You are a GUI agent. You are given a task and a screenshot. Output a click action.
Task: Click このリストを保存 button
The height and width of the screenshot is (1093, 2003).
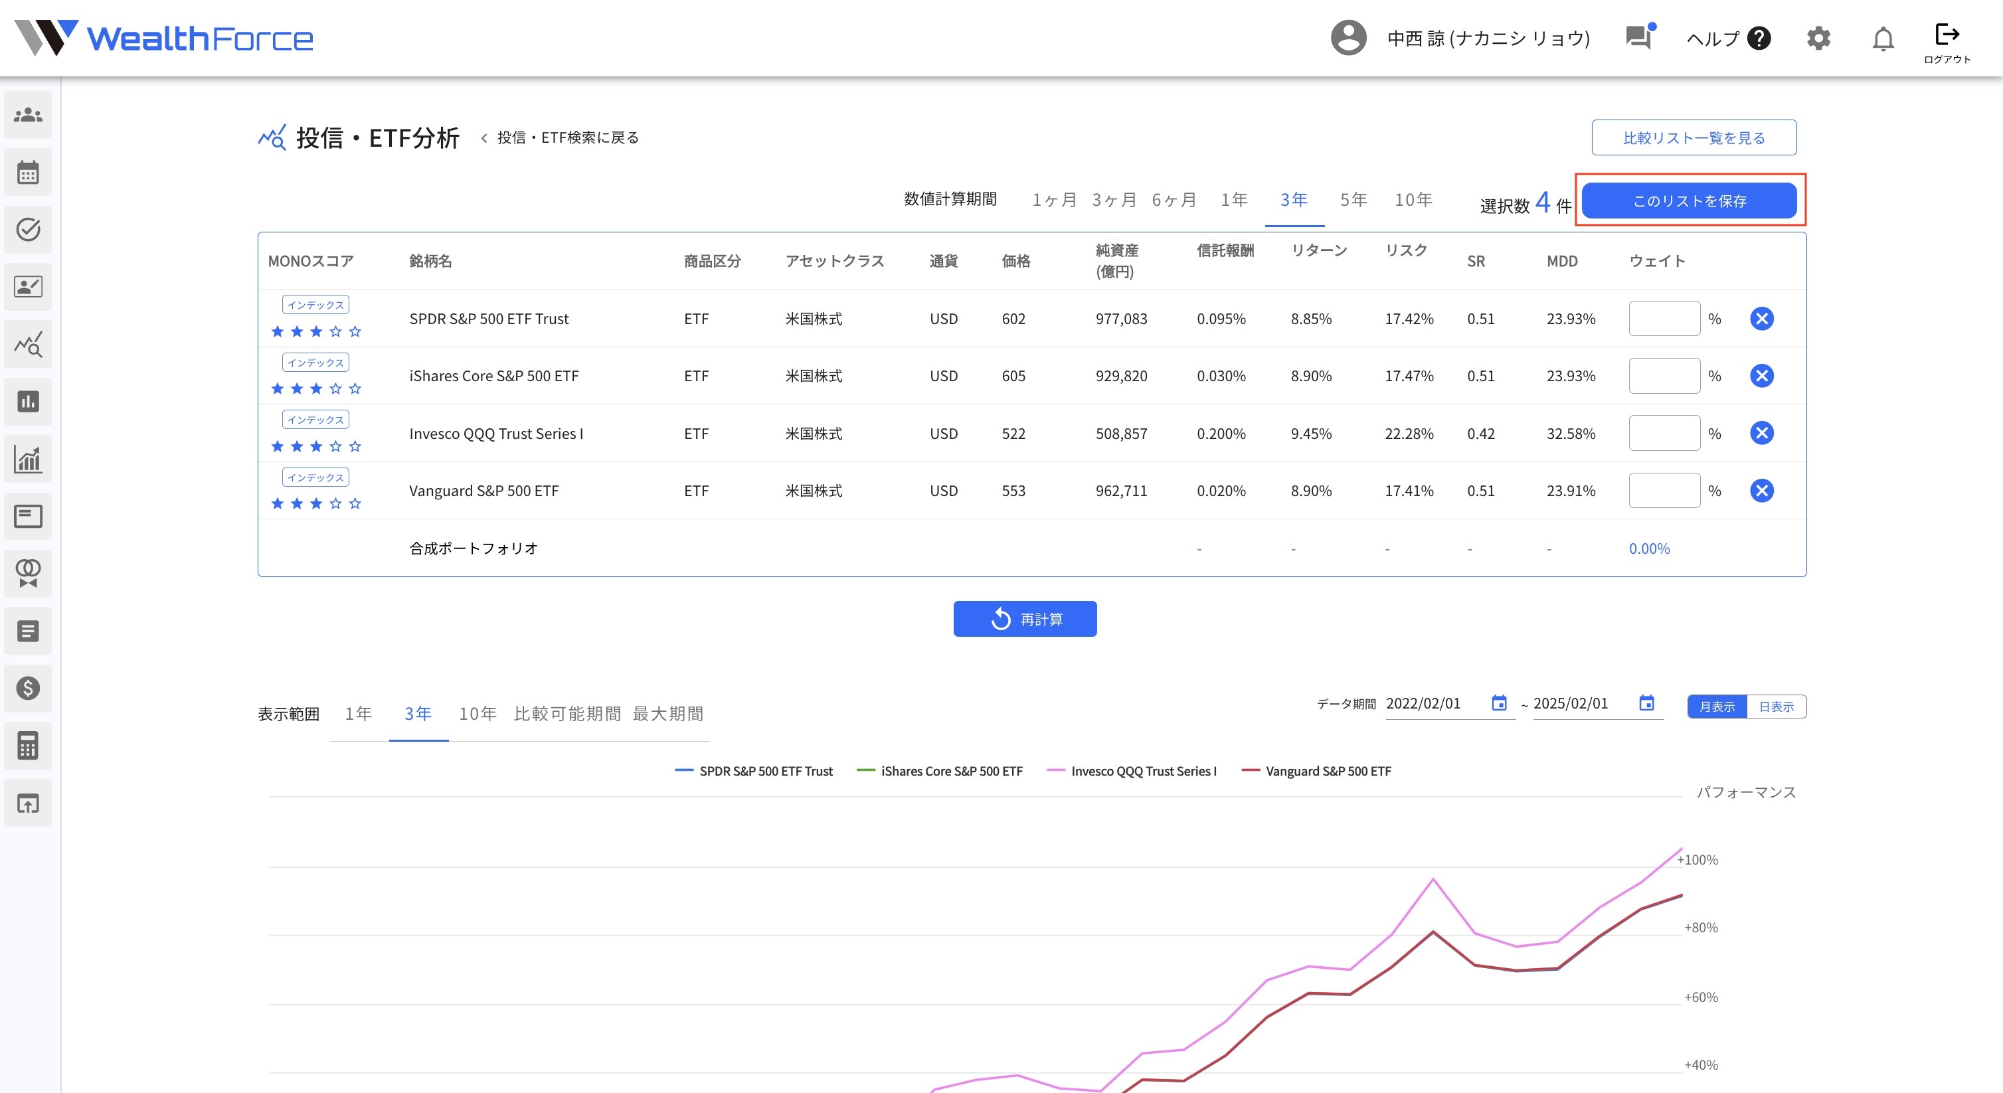point(1689,201)
